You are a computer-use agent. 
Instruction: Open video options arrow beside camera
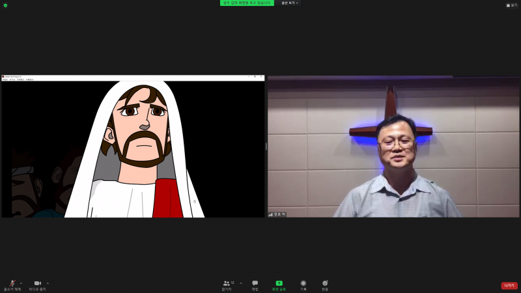point(48,283)
